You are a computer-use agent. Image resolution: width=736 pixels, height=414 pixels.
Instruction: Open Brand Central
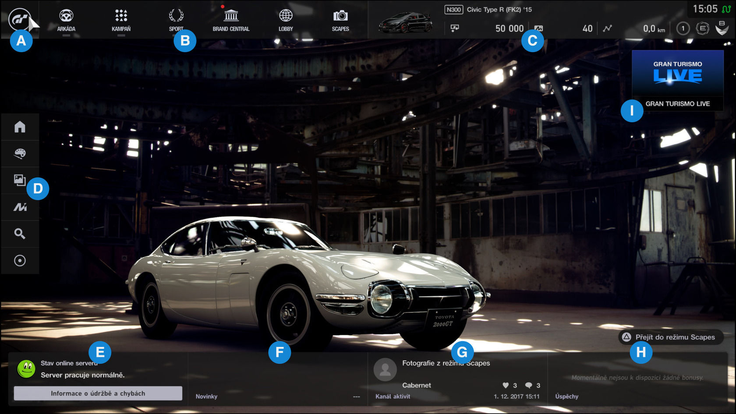(231, 18)
